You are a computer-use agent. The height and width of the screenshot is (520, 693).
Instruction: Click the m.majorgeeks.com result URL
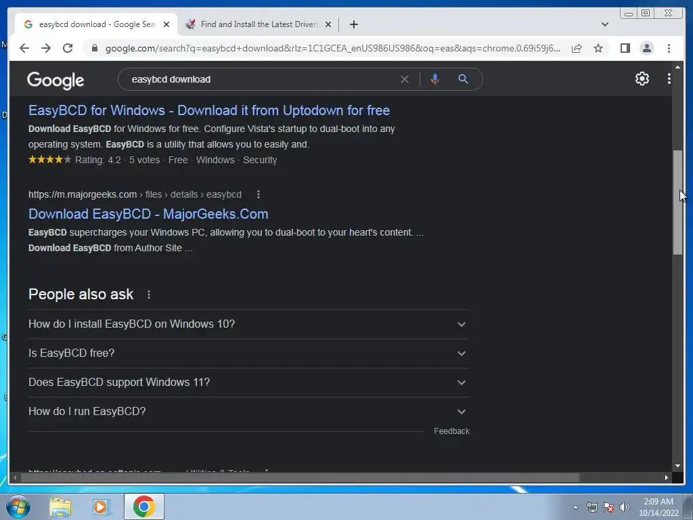pos(135,194)
